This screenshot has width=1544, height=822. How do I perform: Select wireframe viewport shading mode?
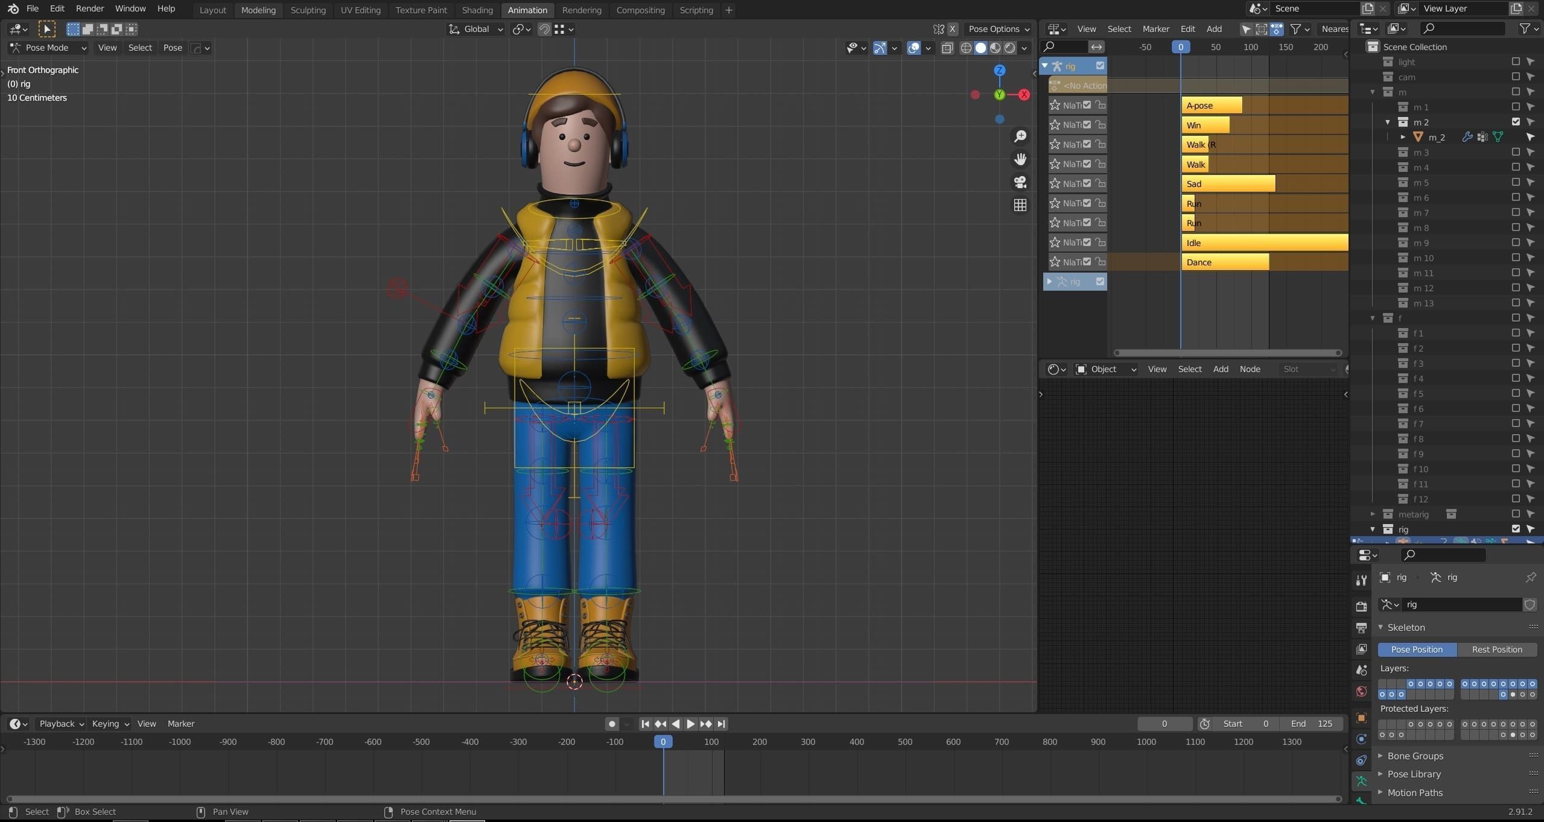[966, 48]
